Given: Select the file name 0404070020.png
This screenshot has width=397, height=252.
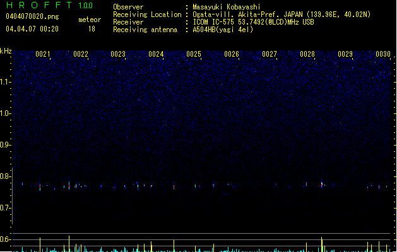Looking at the screenshot, I should click(x=32, y=16).
